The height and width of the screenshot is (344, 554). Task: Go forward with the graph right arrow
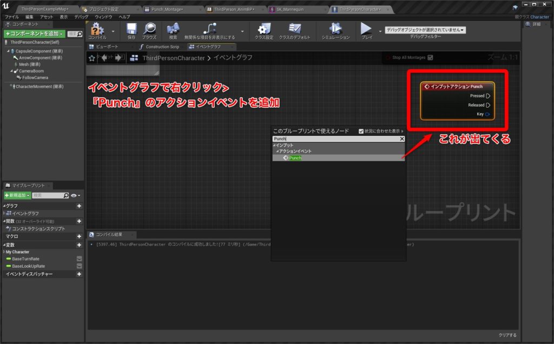(x=118, y=58)
